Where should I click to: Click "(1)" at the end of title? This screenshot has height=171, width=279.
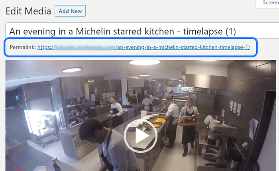231,31
